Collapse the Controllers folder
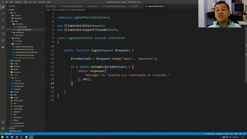This screenshot has width=247, height=139. [x=19, y=24]
